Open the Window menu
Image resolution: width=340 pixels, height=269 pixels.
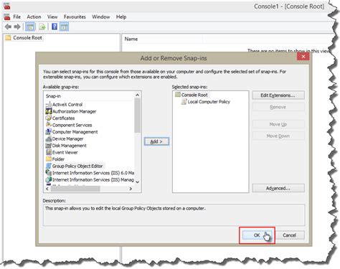101,16
